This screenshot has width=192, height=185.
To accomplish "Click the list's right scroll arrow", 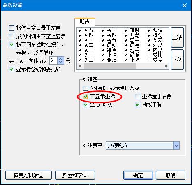I will (x=166, y=66).
